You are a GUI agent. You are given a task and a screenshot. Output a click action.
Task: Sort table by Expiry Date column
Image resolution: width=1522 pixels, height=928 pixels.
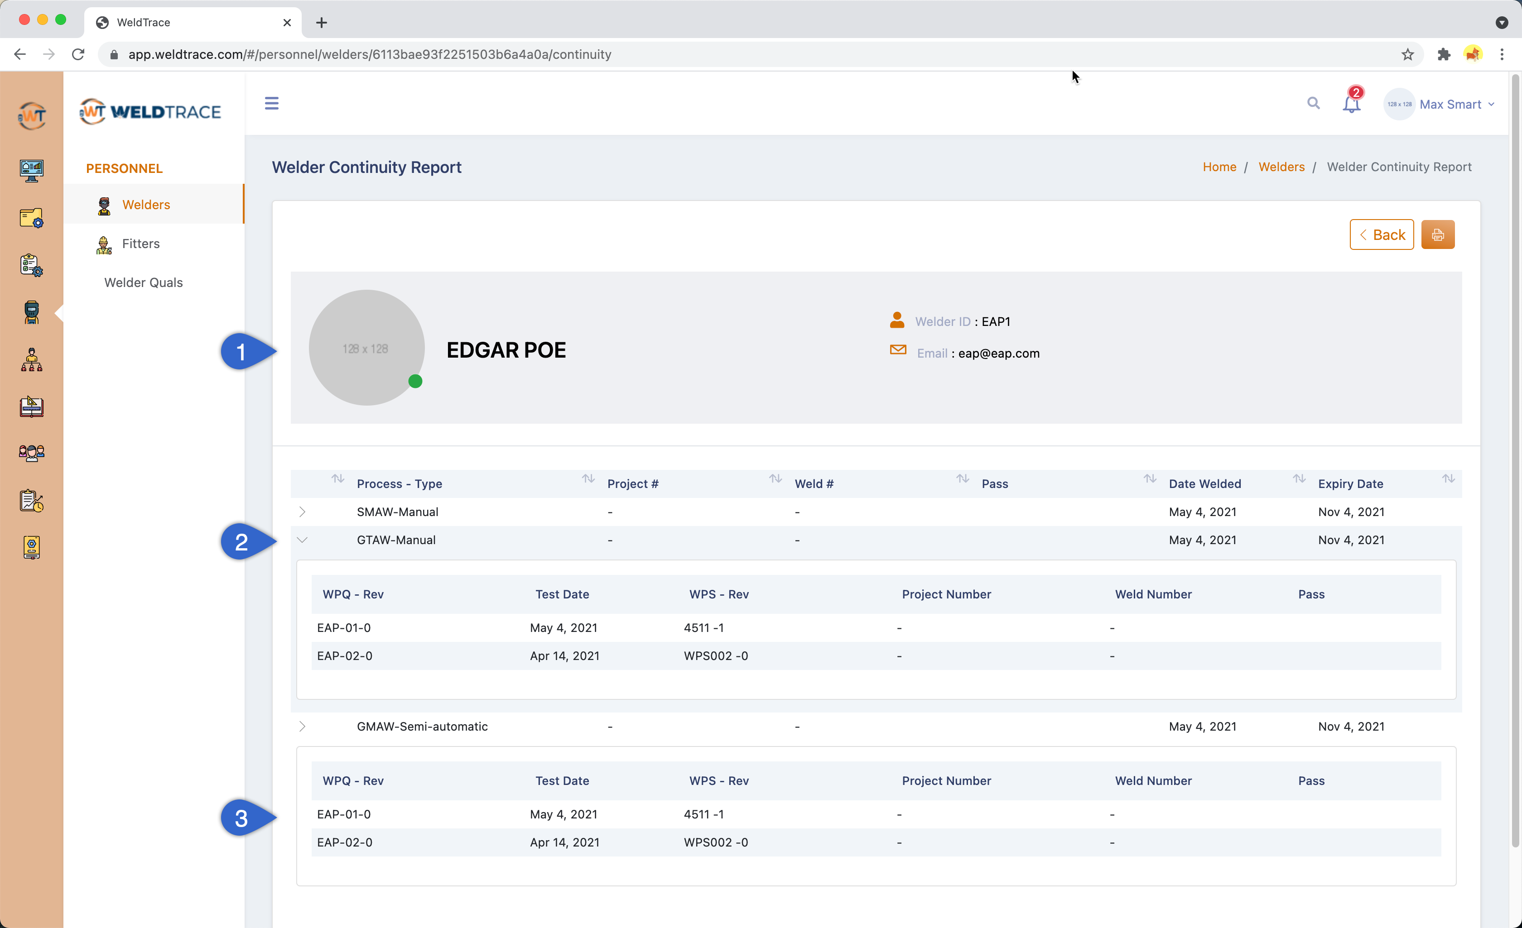coord(1350,483)
